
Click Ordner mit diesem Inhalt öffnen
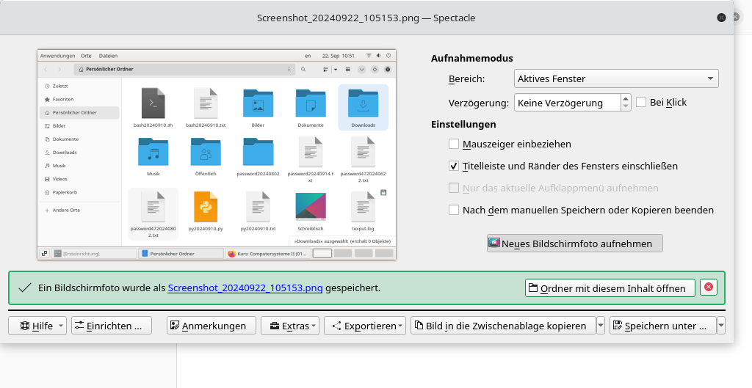[610, 288]
